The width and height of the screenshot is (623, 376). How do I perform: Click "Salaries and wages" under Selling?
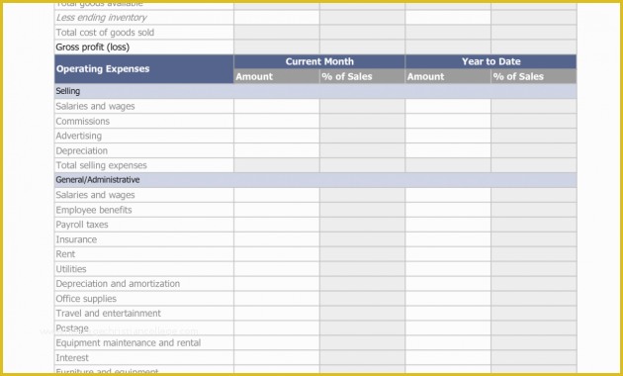coord(95,106)
